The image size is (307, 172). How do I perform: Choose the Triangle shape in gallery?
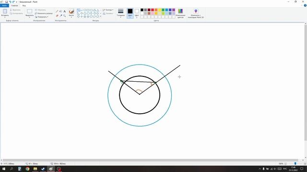tap(98, 10)
